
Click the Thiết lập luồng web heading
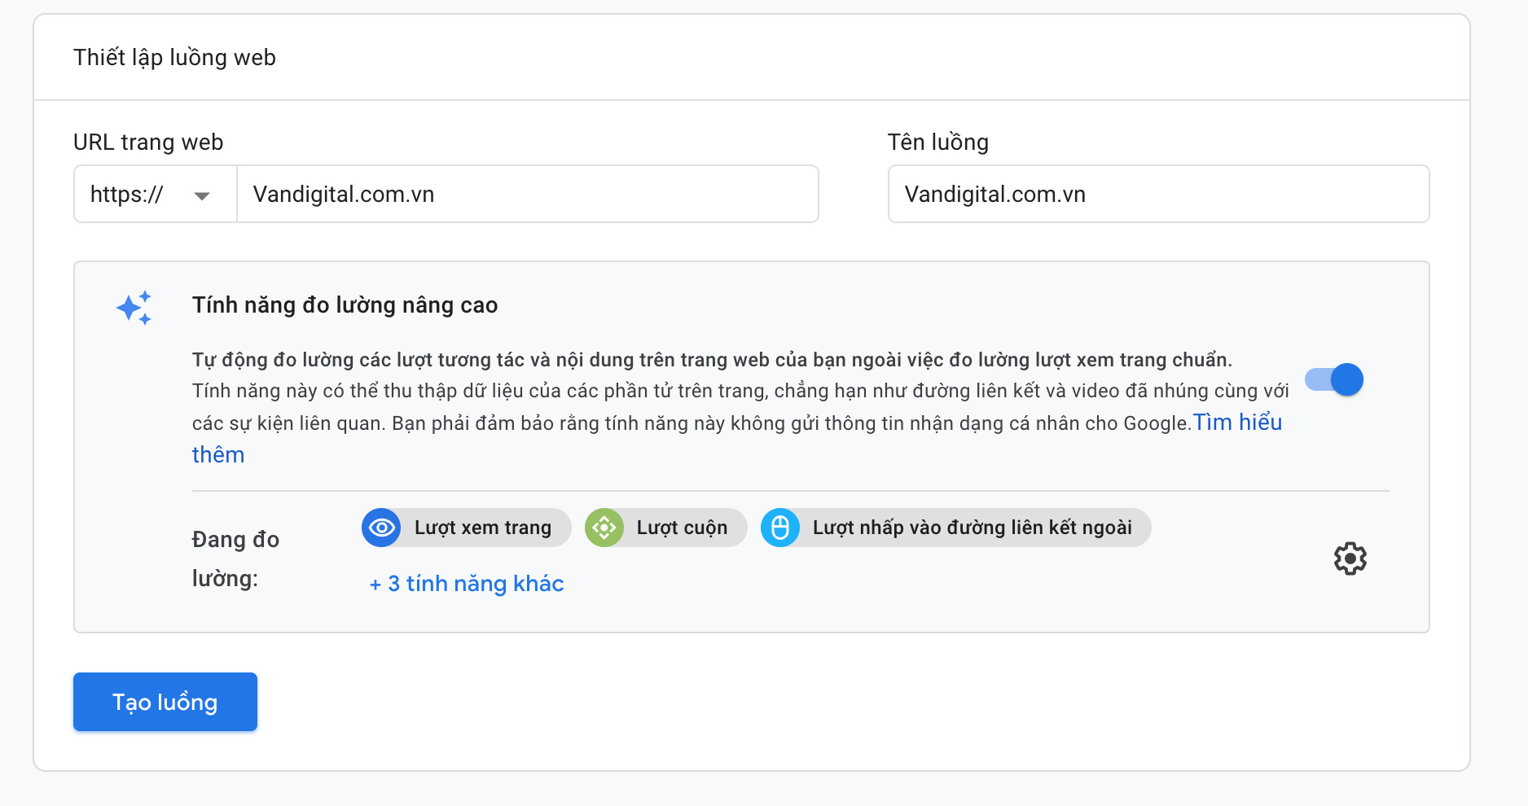(174, 58)
